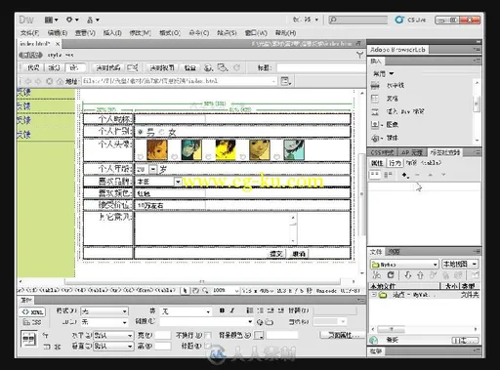
Task: Click the CS Live button
Action: coord(410,20)
